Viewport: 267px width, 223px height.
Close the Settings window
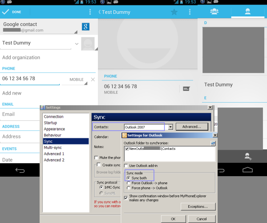210,107
